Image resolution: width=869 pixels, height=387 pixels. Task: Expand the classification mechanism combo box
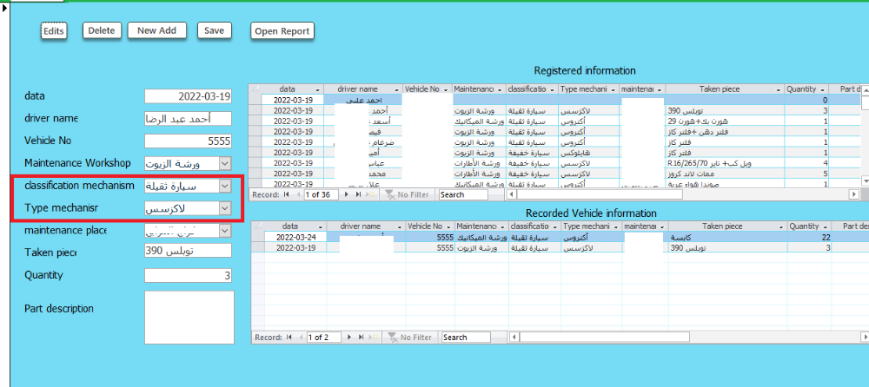225,186
